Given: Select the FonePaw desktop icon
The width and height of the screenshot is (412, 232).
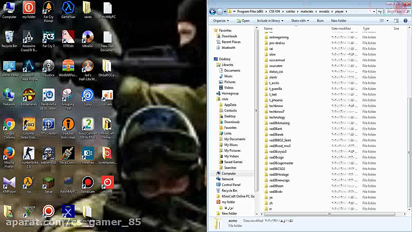Looking at the screenshot, I should point(88,156).
